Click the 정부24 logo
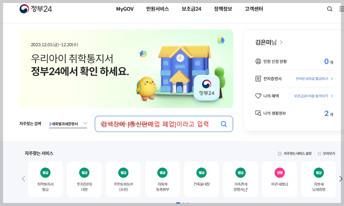This screenshot has height=206, width=344. (x=36, y=9)
